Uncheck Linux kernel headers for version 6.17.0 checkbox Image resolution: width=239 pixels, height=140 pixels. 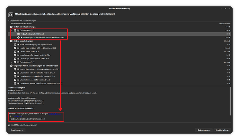15,80
